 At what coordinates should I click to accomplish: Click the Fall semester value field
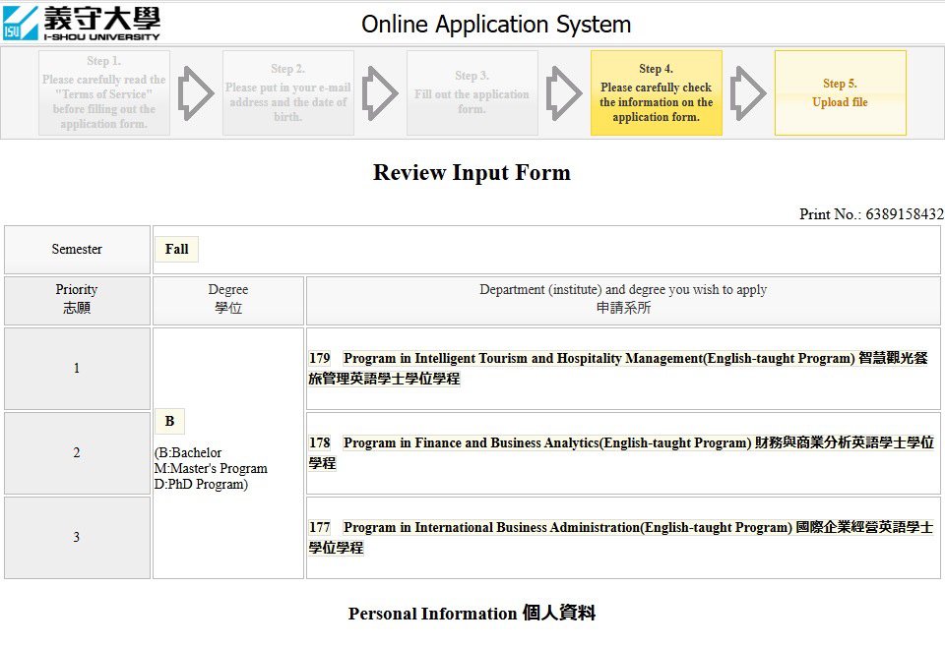[177, 250]
